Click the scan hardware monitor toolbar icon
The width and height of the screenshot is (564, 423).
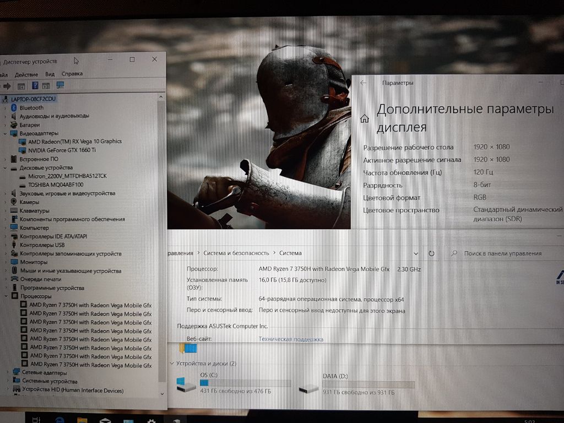[x=61, y=85]
